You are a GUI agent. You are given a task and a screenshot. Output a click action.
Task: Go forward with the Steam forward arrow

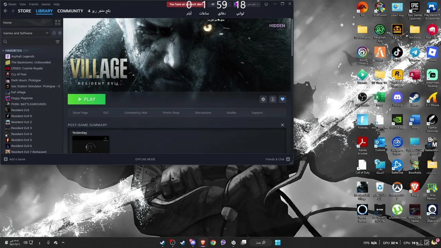(x=13, y=11)
